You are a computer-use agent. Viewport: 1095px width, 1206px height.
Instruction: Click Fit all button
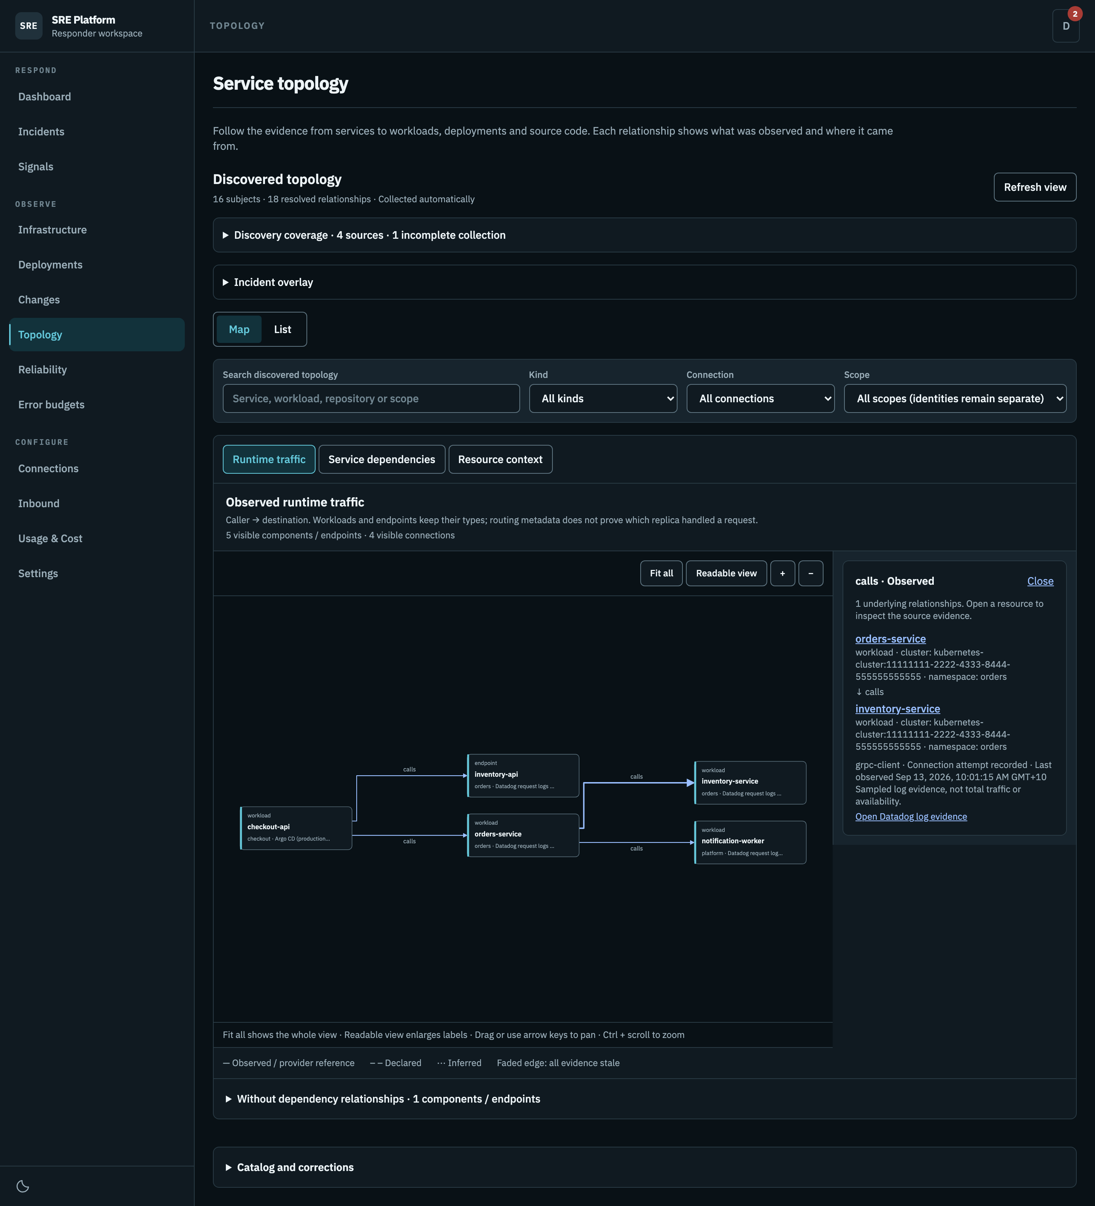(x=661, y=573)
